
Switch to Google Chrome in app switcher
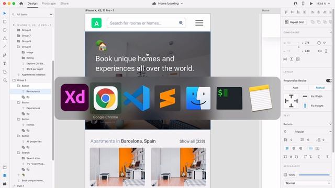106,98
